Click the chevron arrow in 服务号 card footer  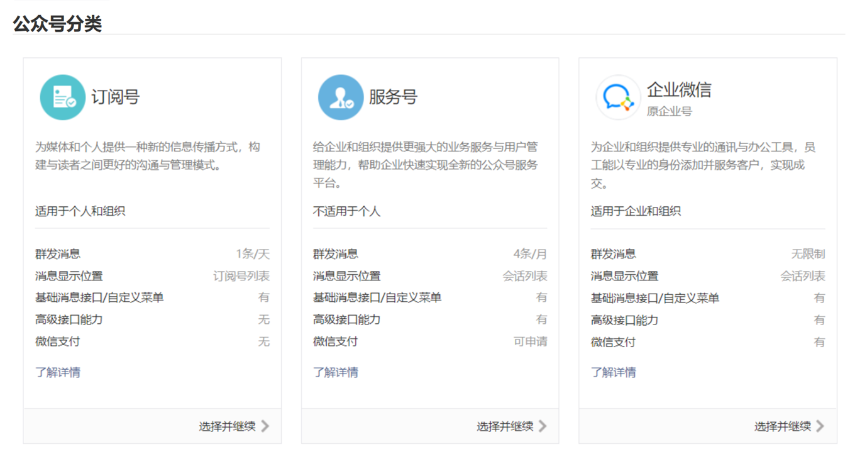tap(543, 426)
